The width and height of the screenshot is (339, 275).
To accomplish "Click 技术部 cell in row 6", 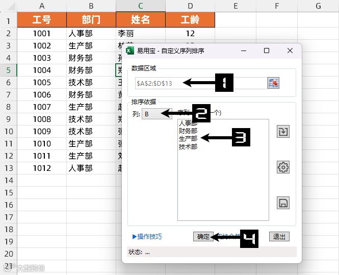I will point(91,83).
